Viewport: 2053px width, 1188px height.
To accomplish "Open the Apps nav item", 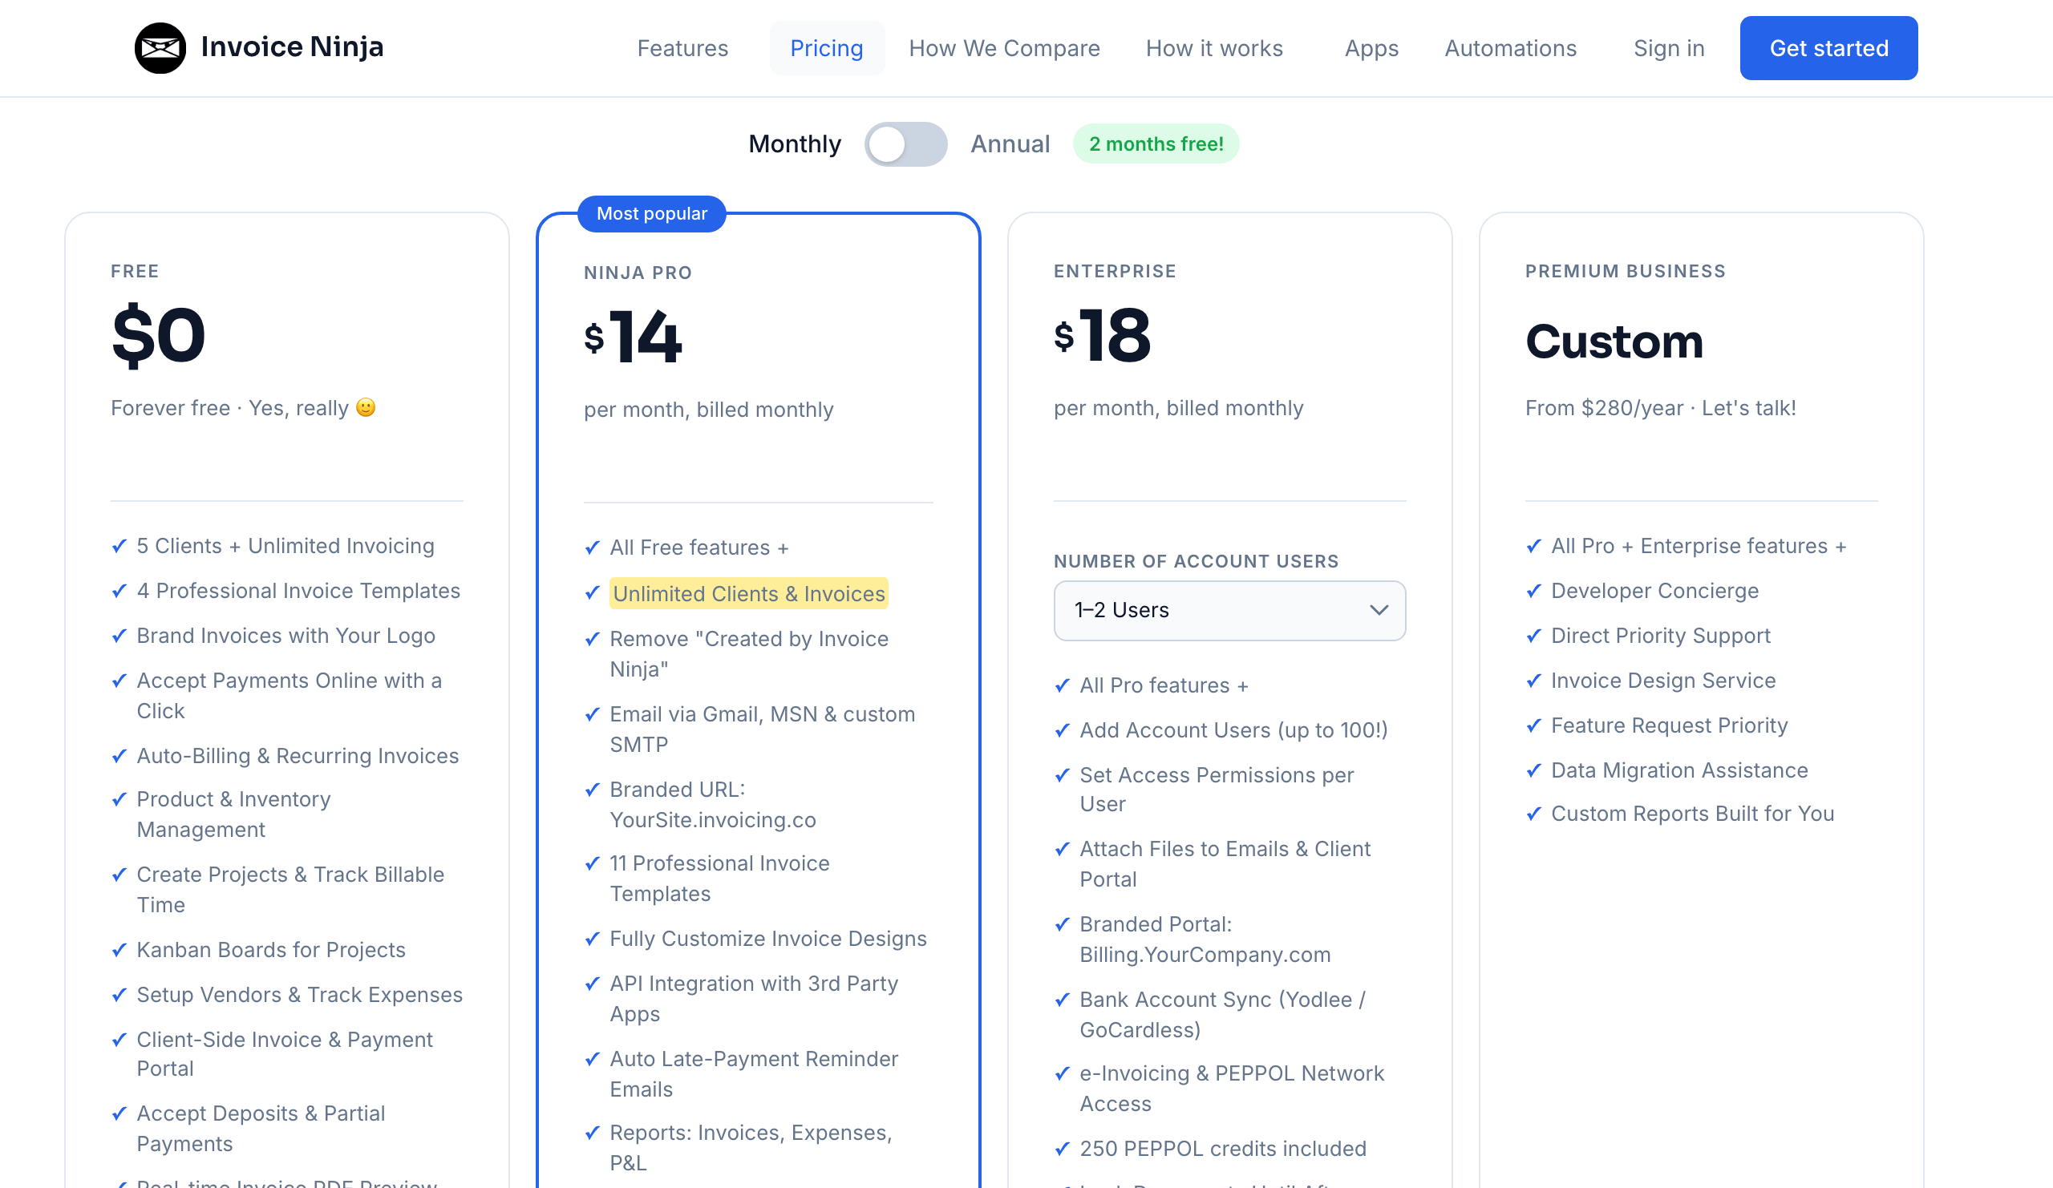I will pyautogui.click(x=1371, y=48).
